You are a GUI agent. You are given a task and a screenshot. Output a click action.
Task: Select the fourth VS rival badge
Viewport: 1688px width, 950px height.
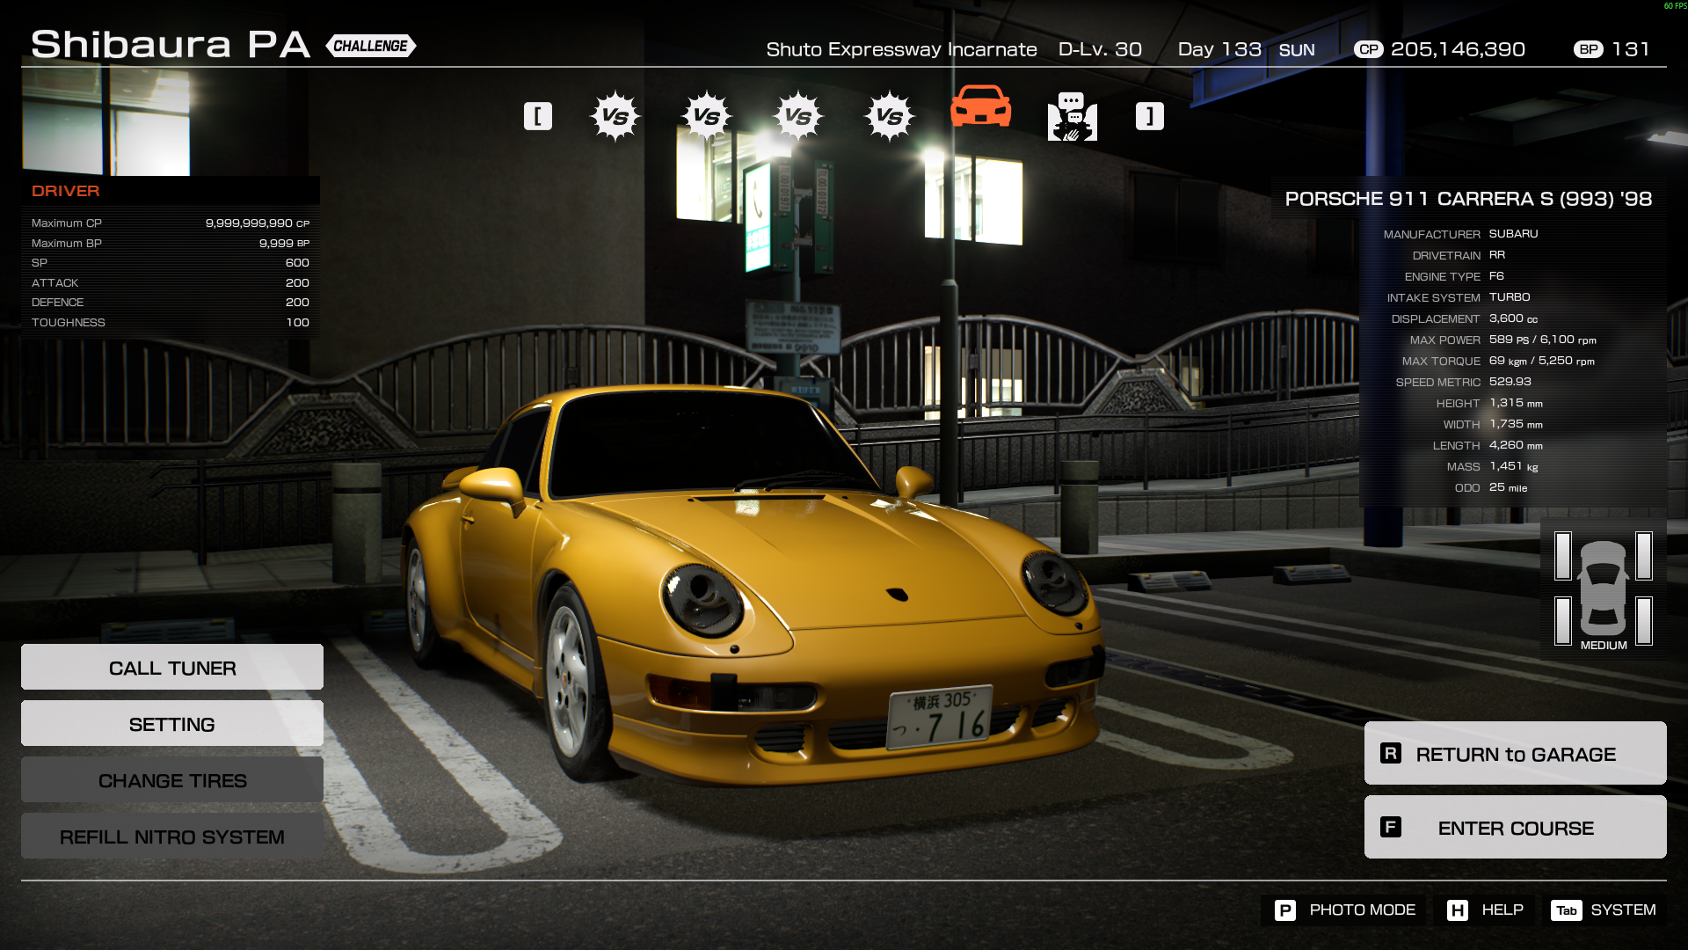coord(889,116)
